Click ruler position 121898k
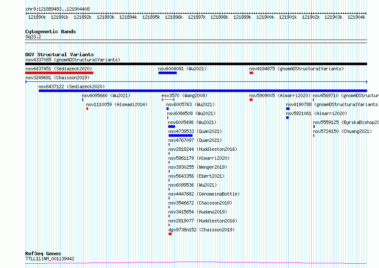379x268 pixels. tap(219, 17)
